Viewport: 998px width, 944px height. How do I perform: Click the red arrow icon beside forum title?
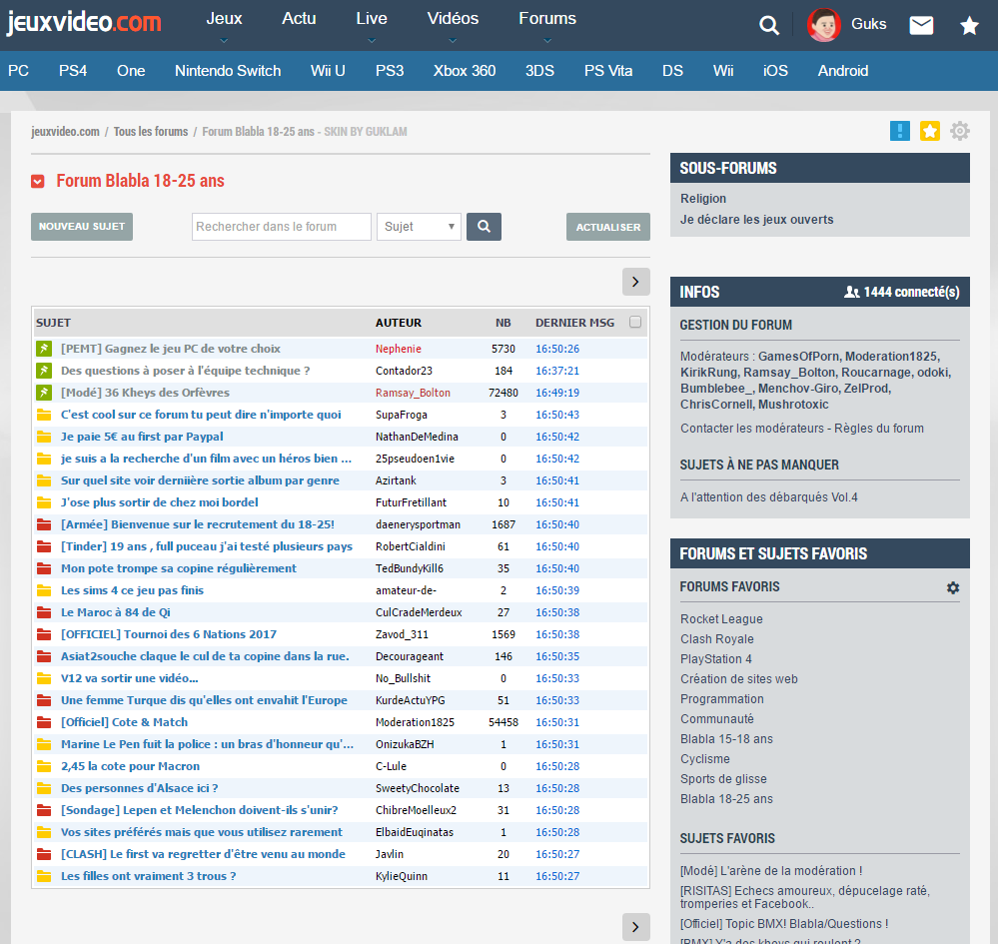pyautogui.click(x=38, y=182)
